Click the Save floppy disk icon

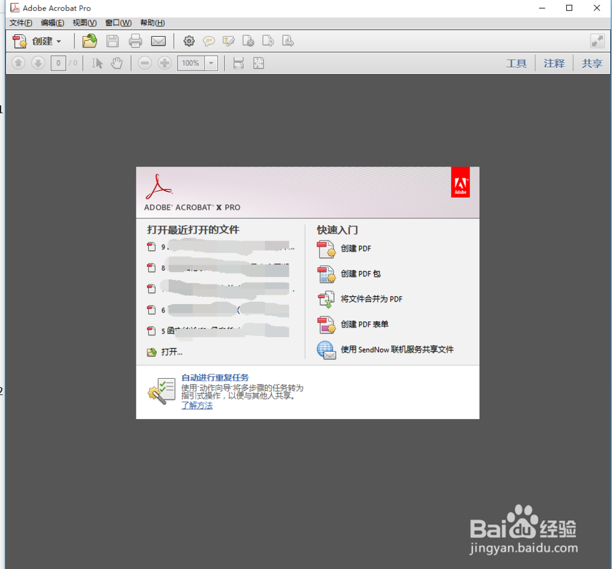[113, 41]
